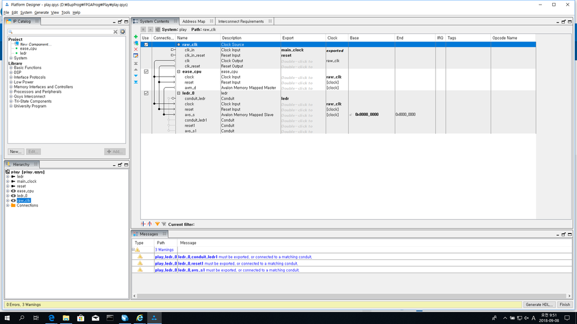The image size is (577, 324).
Task: Disable the ledr_0 component Use checkbox
Action: click(146, 93)
